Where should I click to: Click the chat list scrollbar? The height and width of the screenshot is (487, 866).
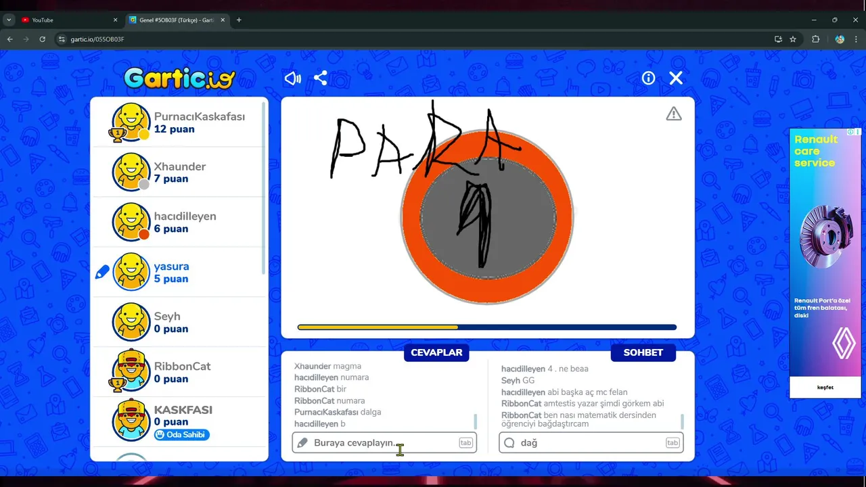click(682, 421)
